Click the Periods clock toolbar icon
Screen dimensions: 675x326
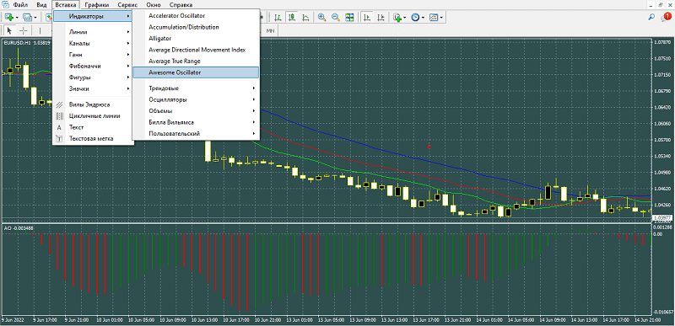(x=415, y=17)
